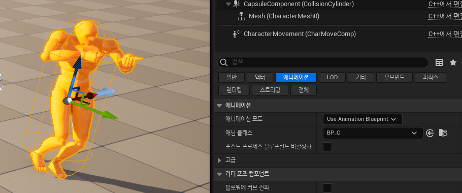This screenshot has height=193, width=462.
Task: Click the 애님 클래스 property label
Action: click(x=239, y=133)
